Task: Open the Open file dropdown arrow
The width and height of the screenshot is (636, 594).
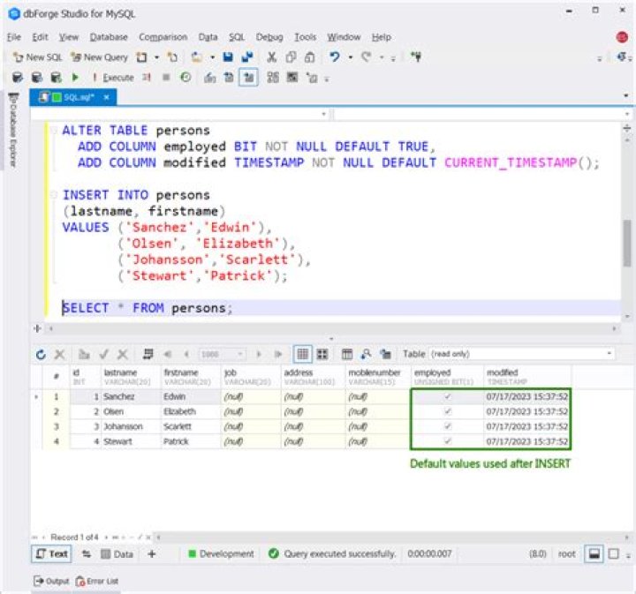Action: tap(212, 57)
